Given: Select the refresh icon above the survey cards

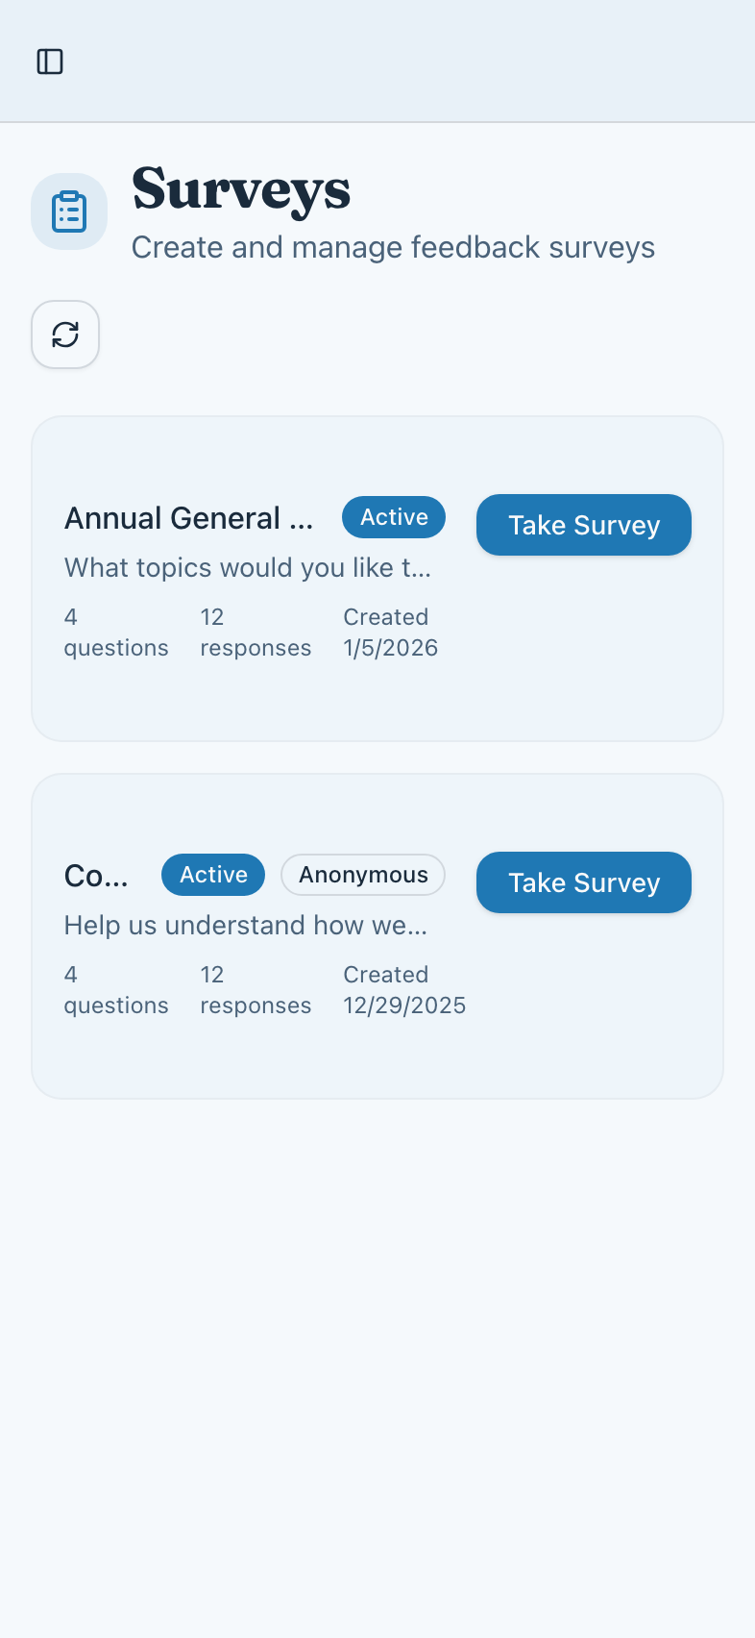Looking at the screenshot, I should tap(64, 335).
